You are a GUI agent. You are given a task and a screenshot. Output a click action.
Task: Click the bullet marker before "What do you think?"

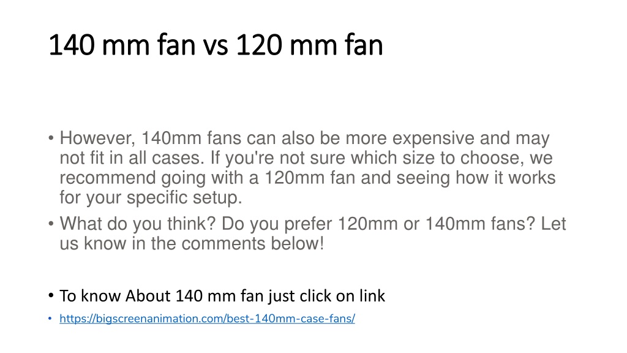(x=51, y=224)
